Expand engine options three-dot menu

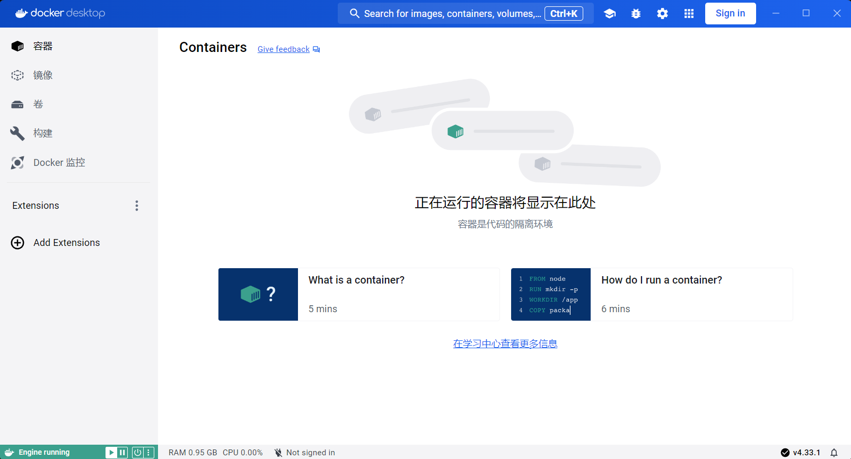[149, 453]
